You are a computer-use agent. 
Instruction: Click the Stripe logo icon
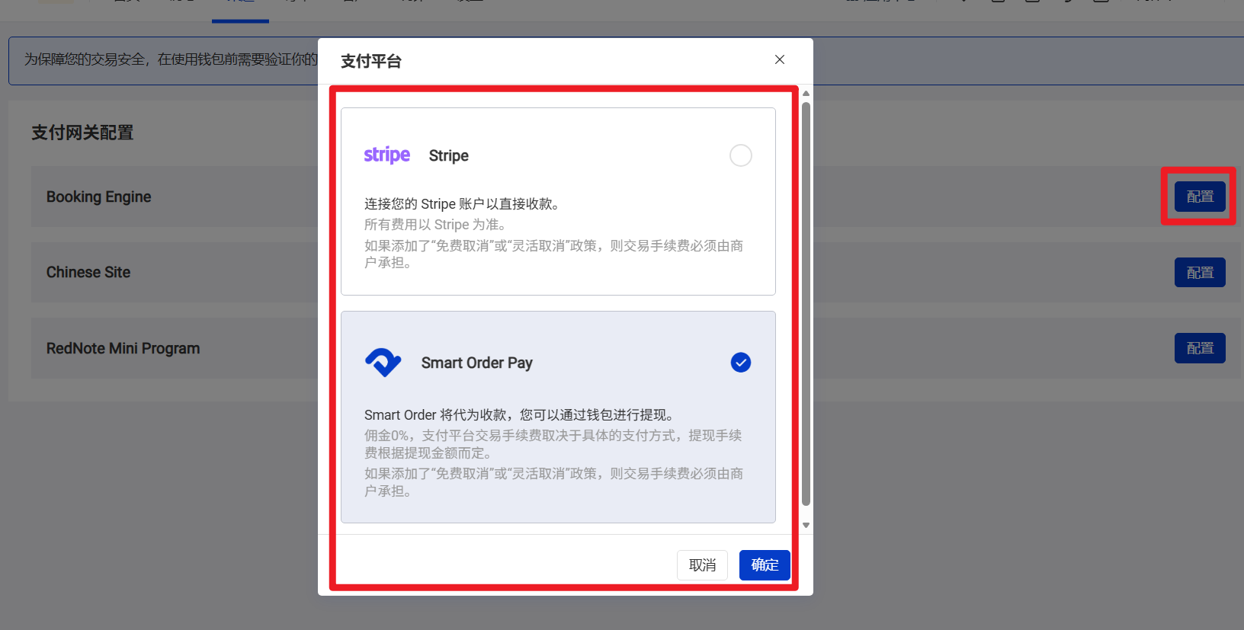387,155
